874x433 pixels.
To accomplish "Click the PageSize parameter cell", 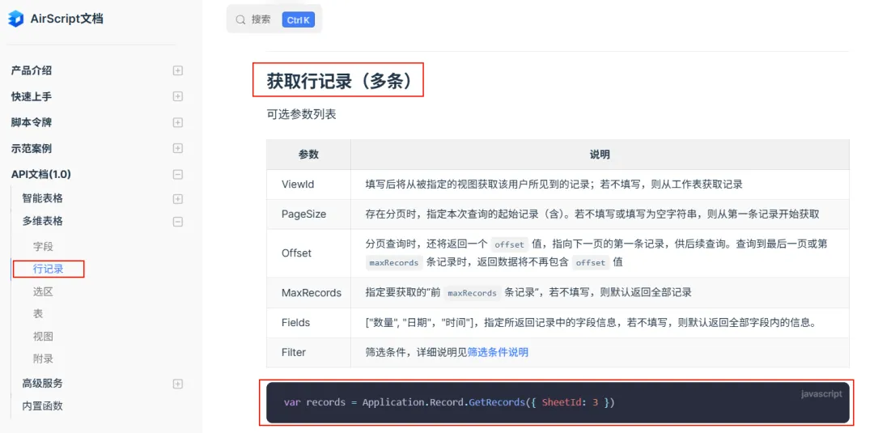I will tap(309, 214).
